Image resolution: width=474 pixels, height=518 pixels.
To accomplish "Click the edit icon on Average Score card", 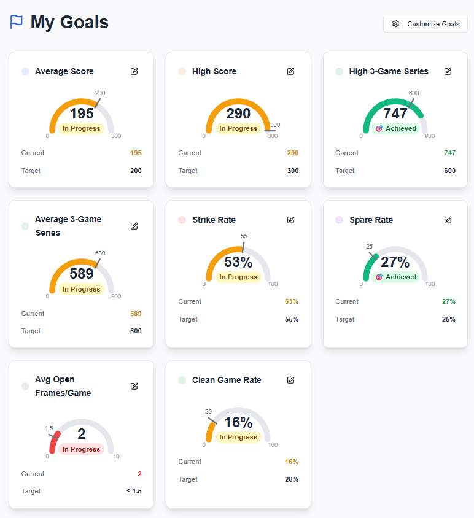I will pyautogui.click(x=134, y=71).
